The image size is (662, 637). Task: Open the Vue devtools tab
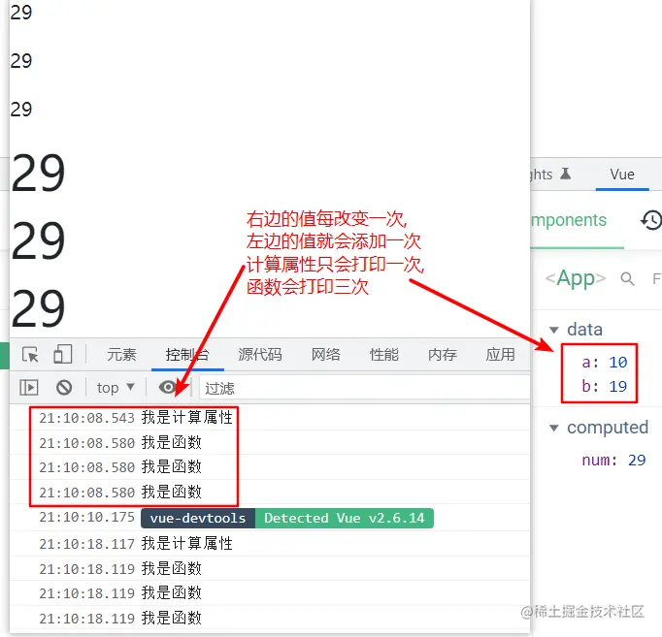tap(622, 175)
